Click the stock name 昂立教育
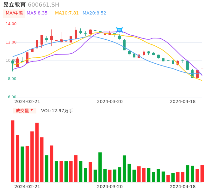The image size is (217, 191). coord(15,5)
